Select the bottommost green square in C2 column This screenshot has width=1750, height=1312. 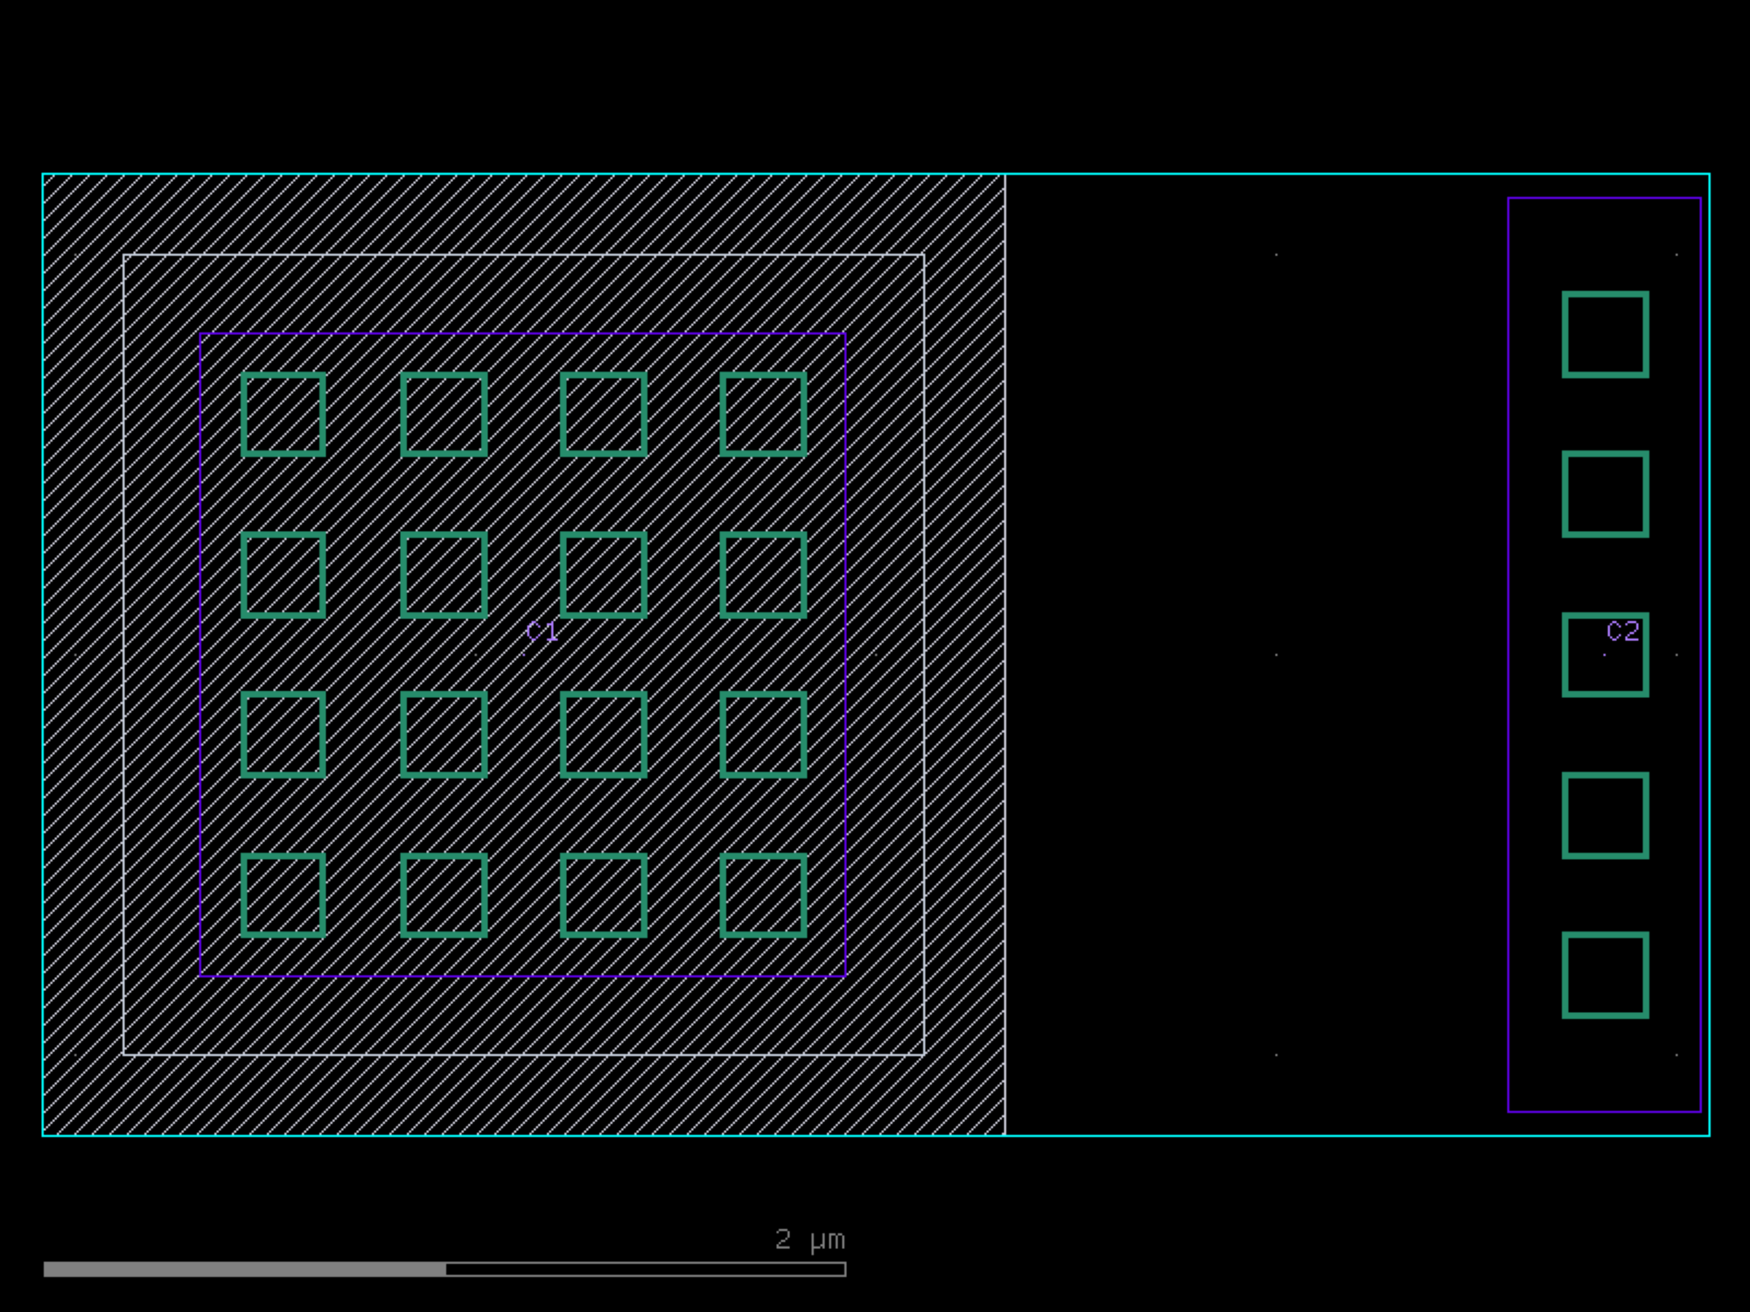click(x=1605, y=974)
